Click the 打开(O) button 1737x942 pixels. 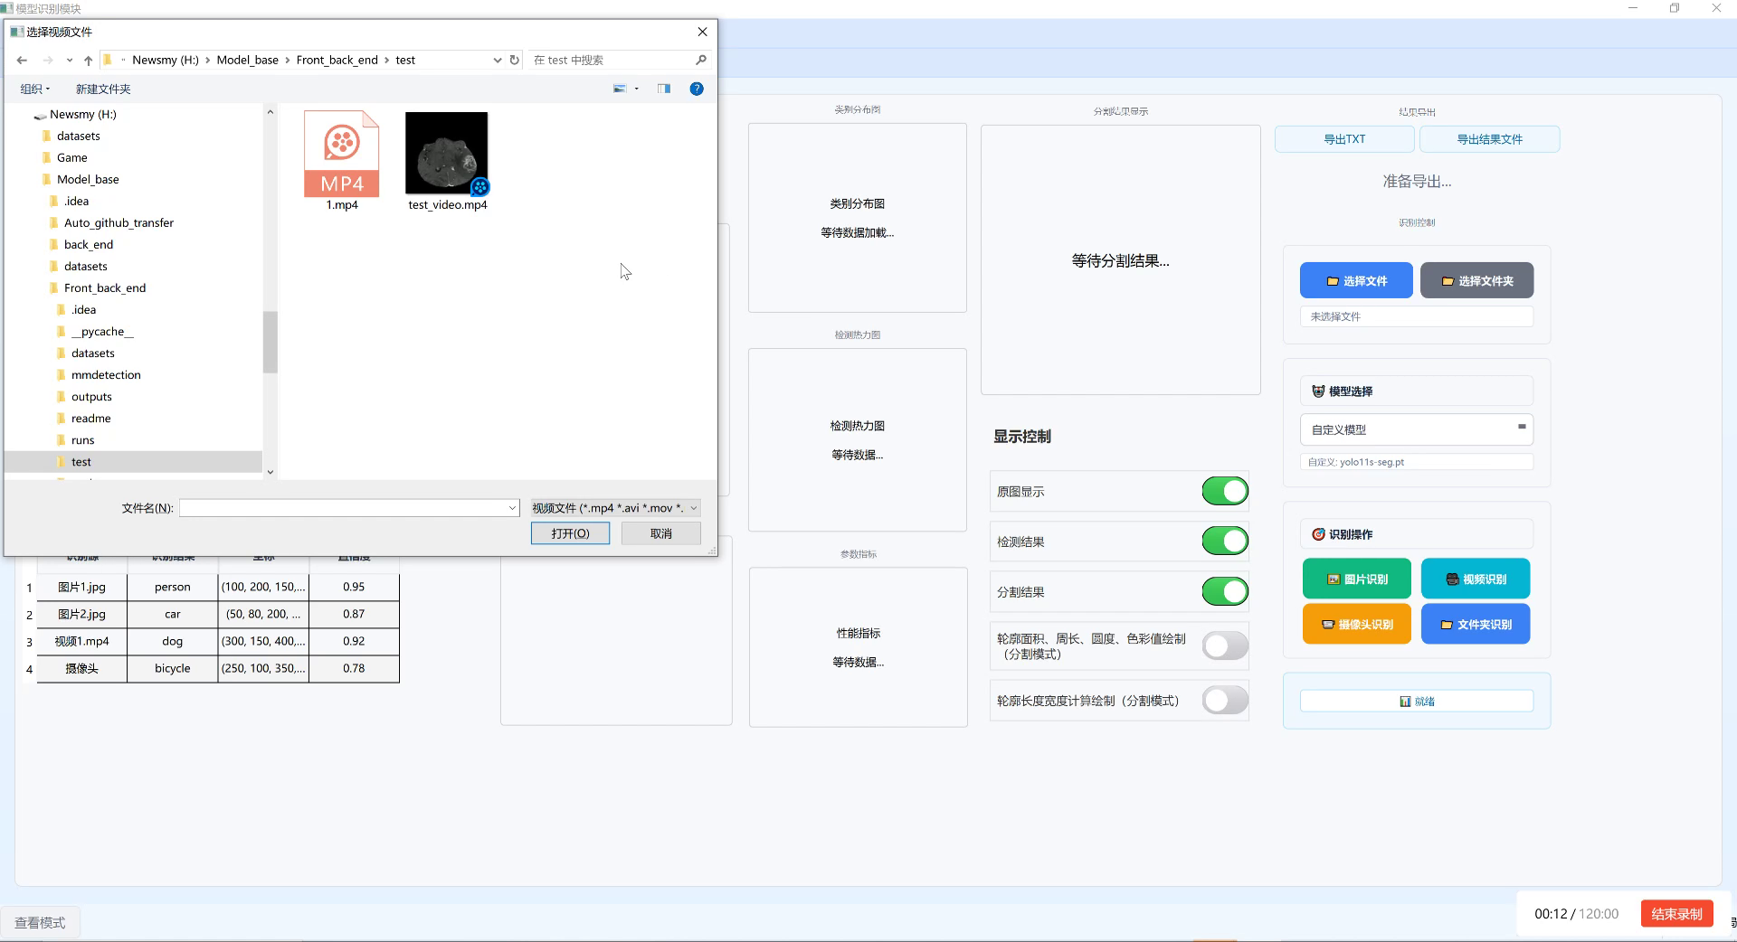tap(570, 532)
